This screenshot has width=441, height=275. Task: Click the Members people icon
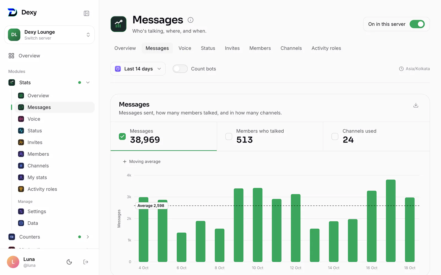[21, 154]
